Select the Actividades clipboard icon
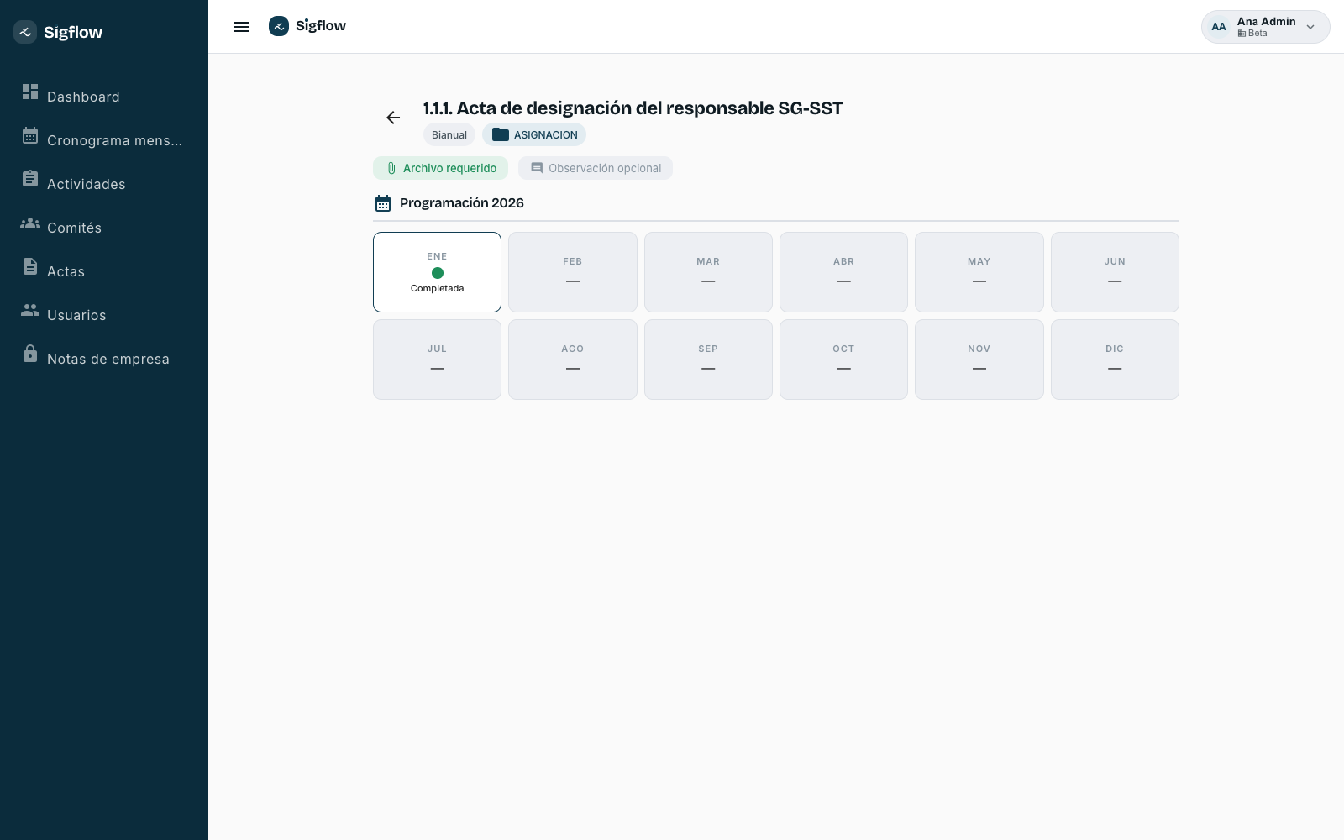This screenshot has width=1344, height=840. tap(30, 179)
